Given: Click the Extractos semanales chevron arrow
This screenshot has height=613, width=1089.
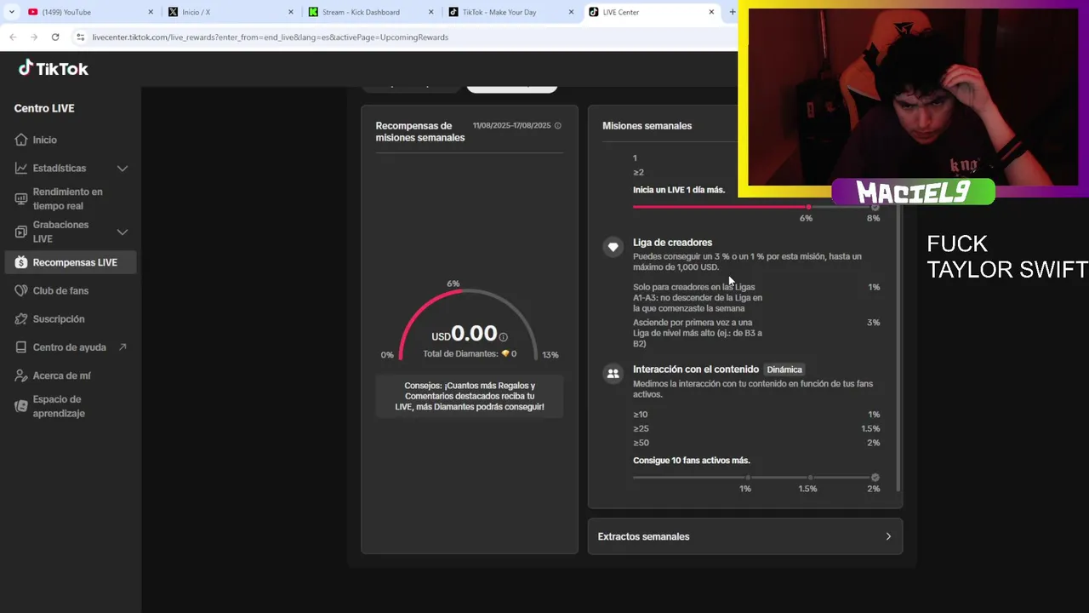Looking at the screenshot, I should click(x=888, y=536).
